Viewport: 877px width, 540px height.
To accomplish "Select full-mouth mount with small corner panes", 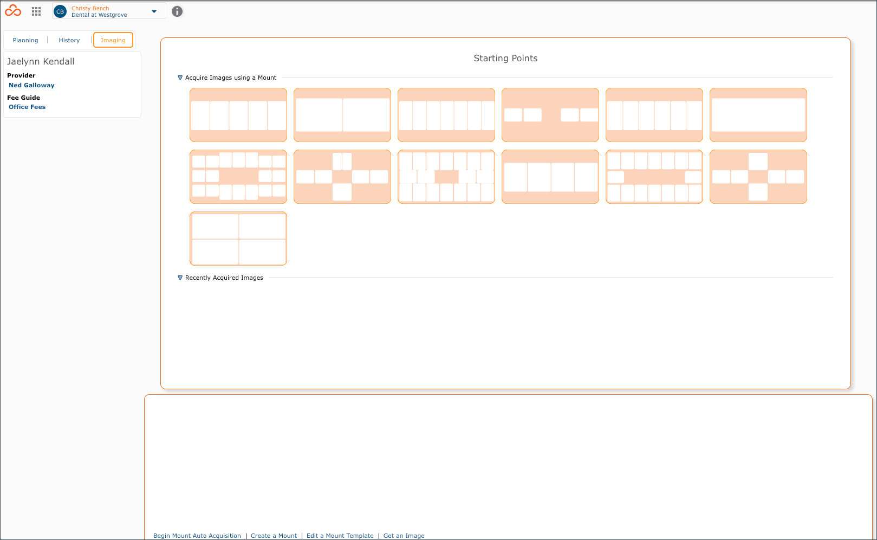I will (x=238, y=177).
